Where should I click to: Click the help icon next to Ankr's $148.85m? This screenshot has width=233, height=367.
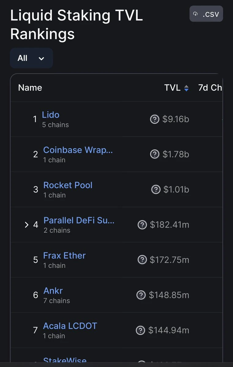[141, 295]
